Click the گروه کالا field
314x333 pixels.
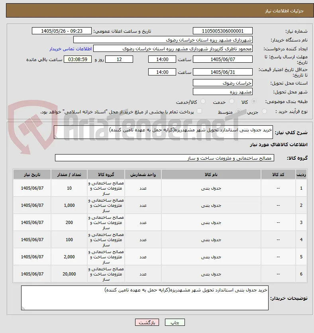165,158
